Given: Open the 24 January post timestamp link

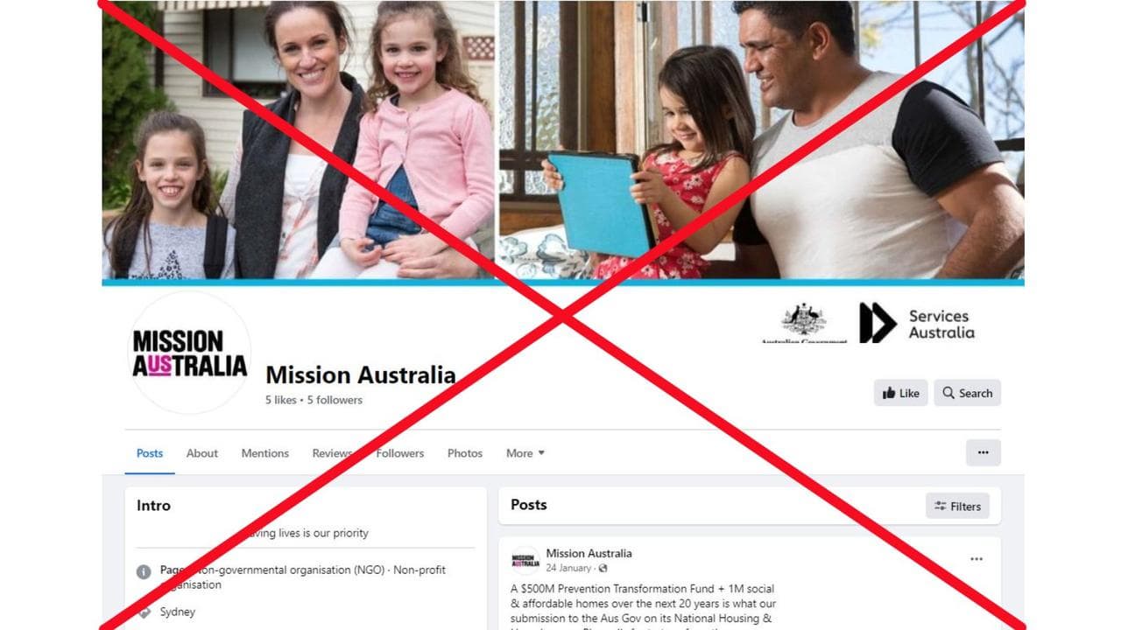Looking at the screenshot, I should 569,568.
